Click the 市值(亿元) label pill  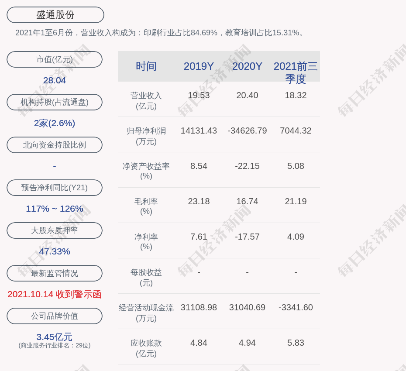tap(55, 59)
